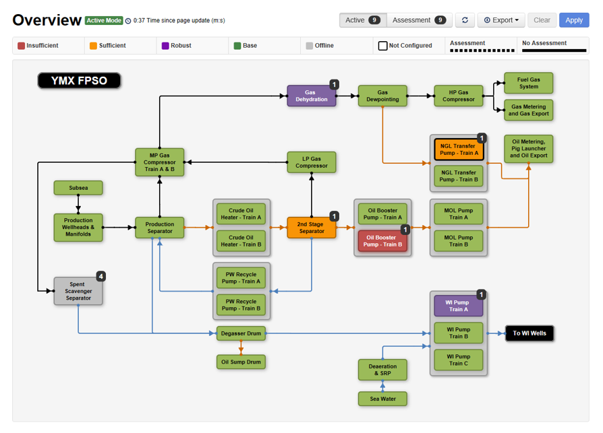Click the Not Configured legend box
Screen dimensions: 603x433
click(382, 46)
